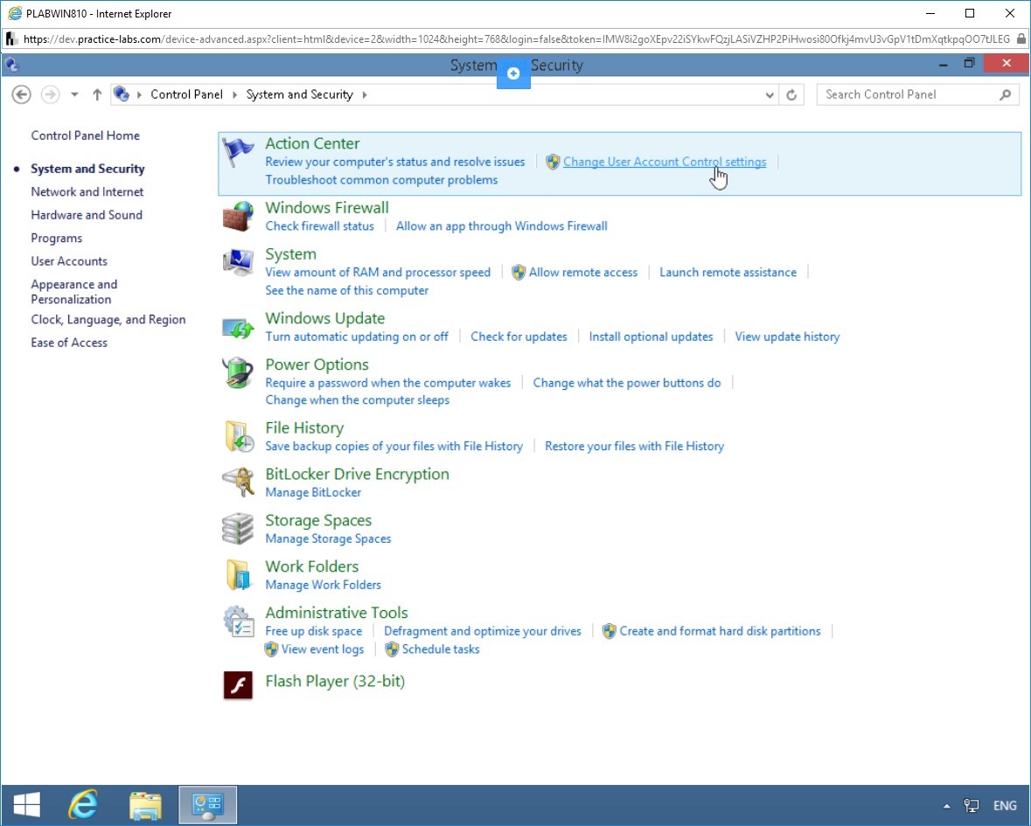
Task: Open Allow an app through Windows Firewall
Action: tap(502, 226)
